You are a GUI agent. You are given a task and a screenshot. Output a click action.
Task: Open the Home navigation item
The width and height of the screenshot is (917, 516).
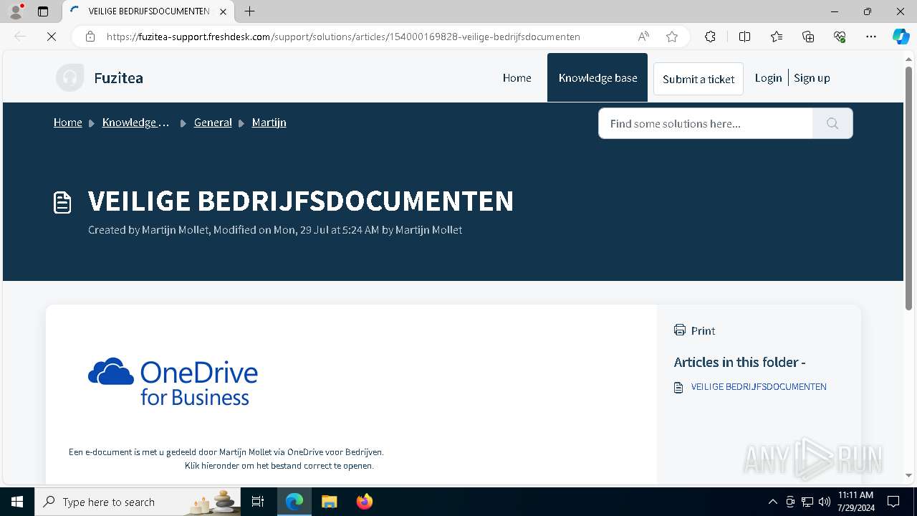[x=517, y=78]
